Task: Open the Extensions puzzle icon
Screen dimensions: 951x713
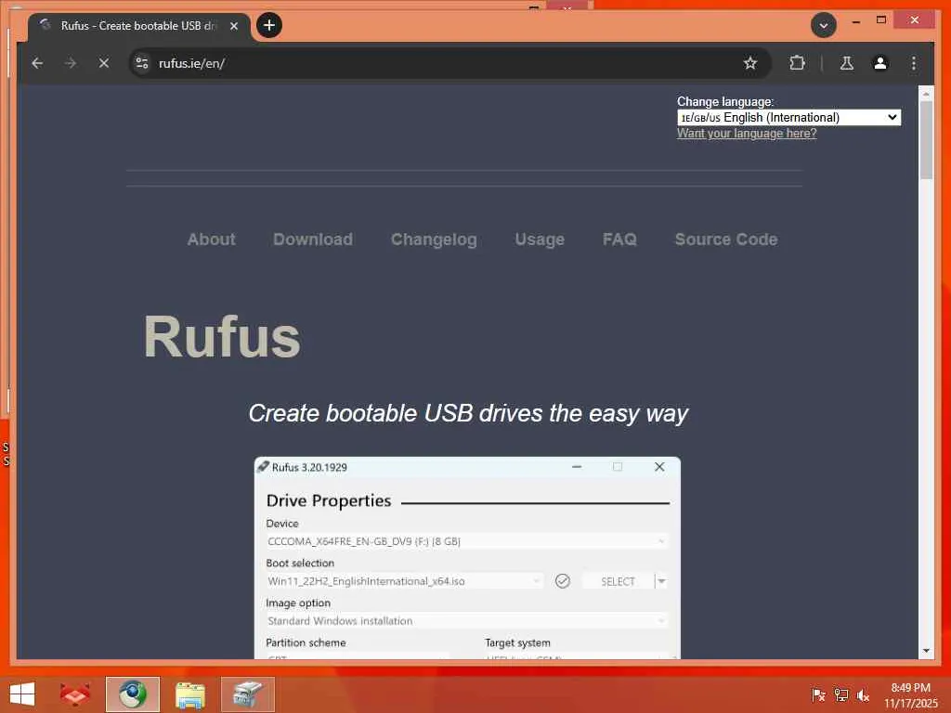Action: [797, 63]
